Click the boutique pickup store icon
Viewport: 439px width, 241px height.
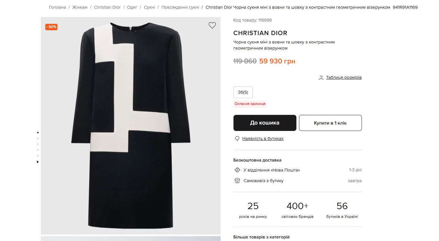pyautogui.click(x=237, y=181)
